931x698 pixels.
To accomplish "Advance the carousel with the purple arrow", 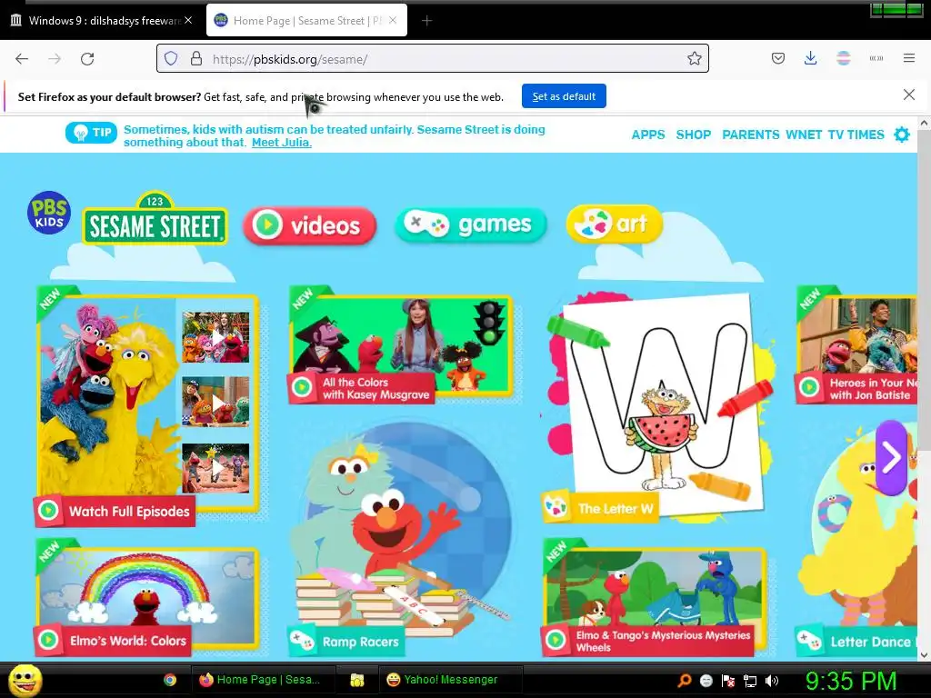I will (891, 457).
